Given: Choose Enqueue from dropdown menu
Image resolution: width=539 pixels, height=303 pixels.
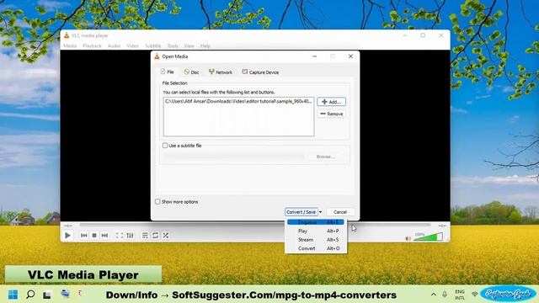Looking at the screenshot, I should (316, 222).
